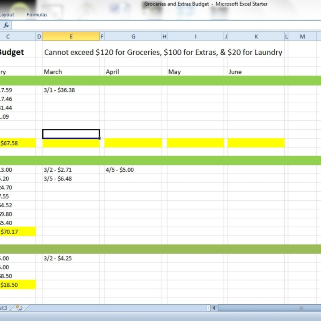321x321 pixels.
Task: Select the May heading cell
Action: tap(196, 71)
